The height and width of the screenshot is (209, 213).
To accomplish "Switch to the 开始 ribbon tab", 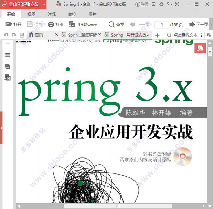I will pos(11,14).
